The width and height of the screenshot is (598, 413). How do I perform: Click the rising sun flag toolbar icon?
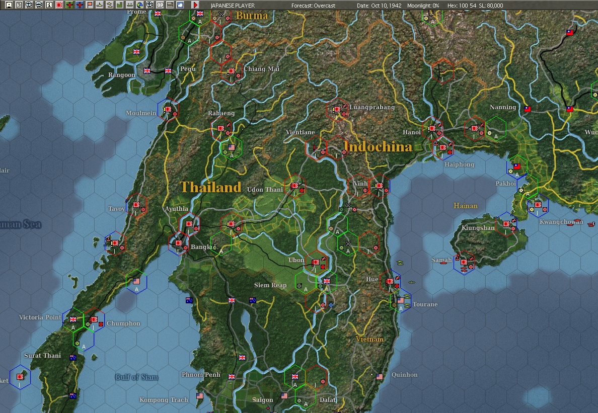point(59,5)
